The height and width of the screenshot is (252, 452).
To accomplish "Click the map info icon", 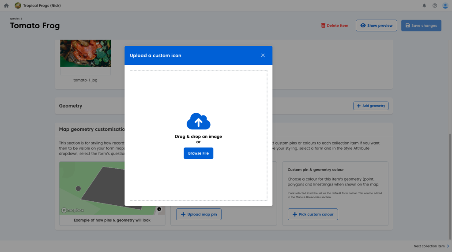I will [x=159, y=209].
